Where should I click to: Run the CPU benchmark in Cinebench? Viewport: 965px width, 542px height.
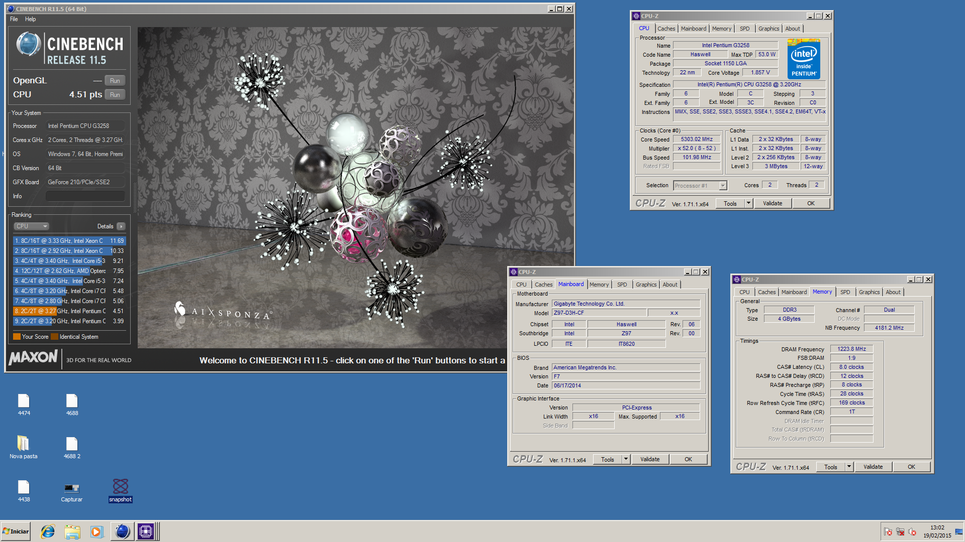click(115, 95)
